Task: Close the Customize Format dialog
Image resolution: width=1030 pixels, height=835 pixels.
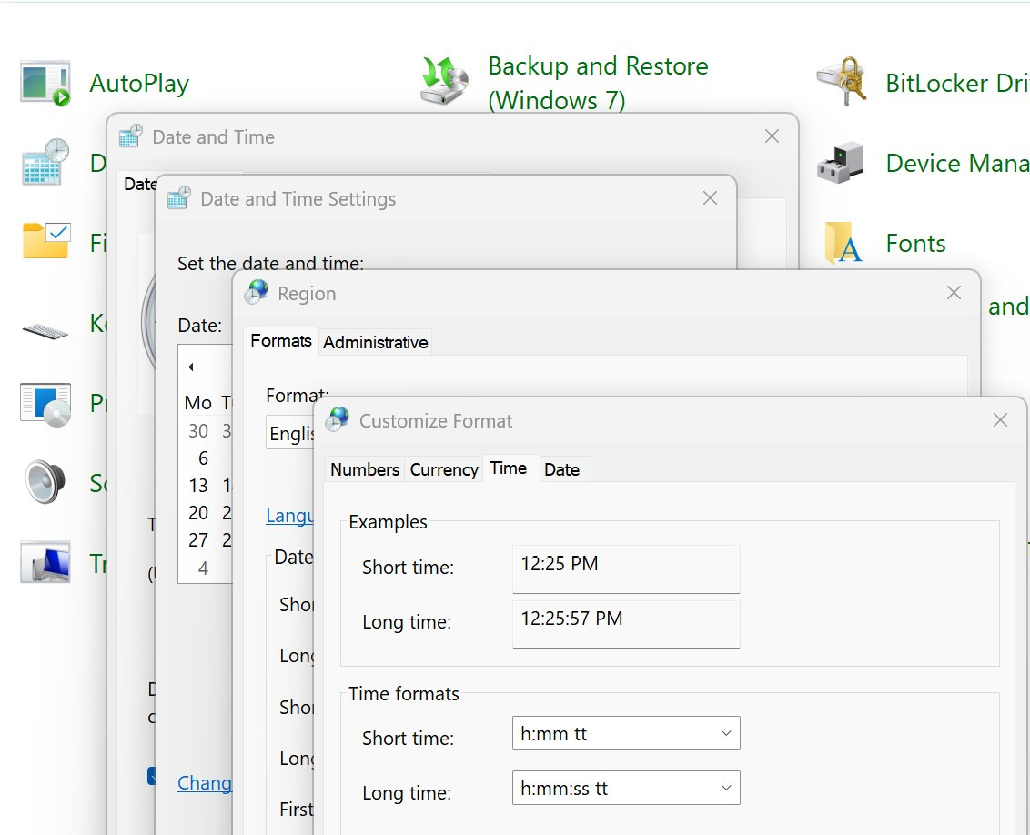Action: [x=1001, y=420]
